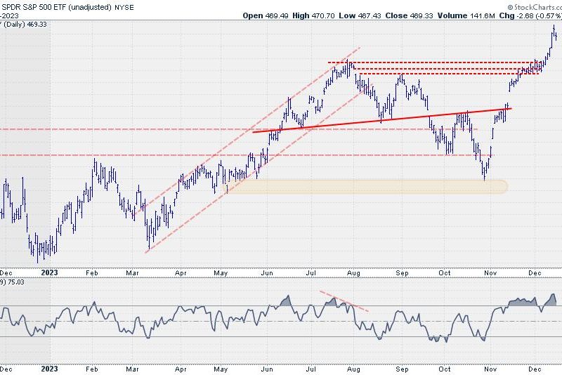562x375 pixels.
Task: Select the Low price value 467.43
Action: coord(370,15)
